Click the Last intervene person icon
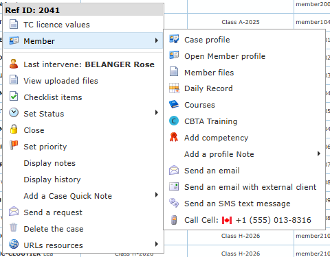This screenshot has width=330, height=257. [x=14, y=64]
